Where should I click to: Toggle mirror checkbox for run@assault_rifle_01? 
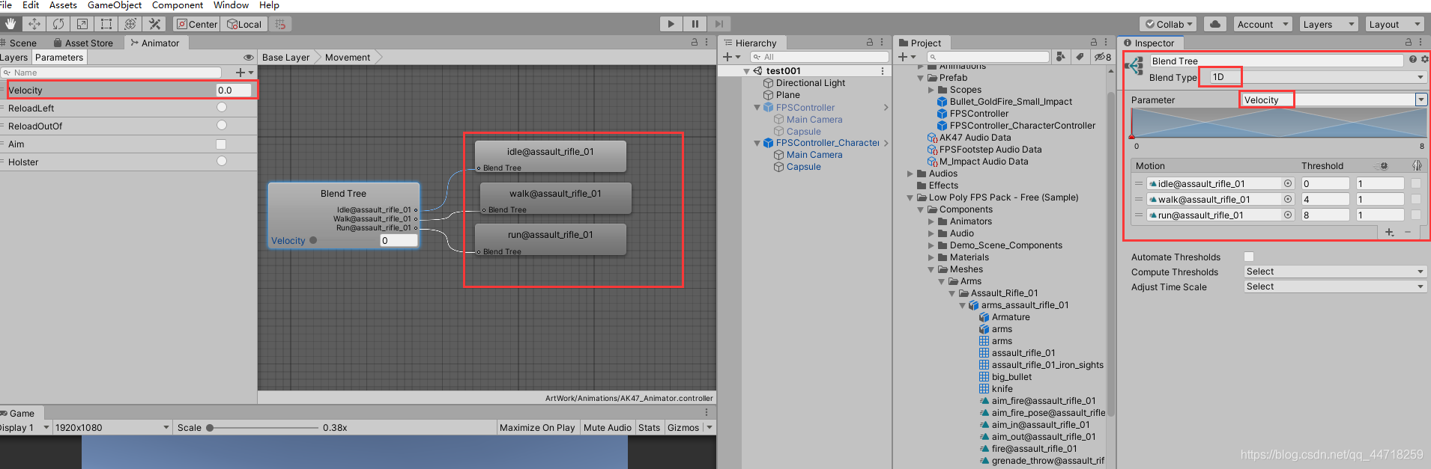coord(1416,215)
